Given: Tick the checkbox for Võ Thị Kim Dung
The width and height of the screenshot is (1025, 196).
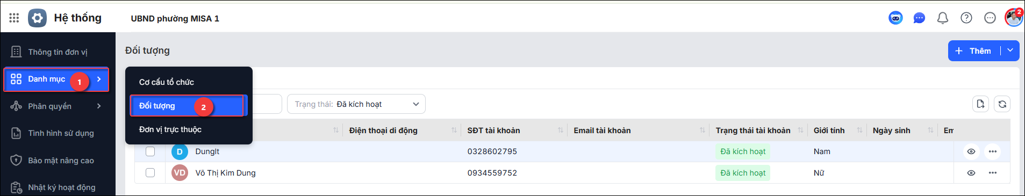Looking at the screenshot, I should [150, 173].
